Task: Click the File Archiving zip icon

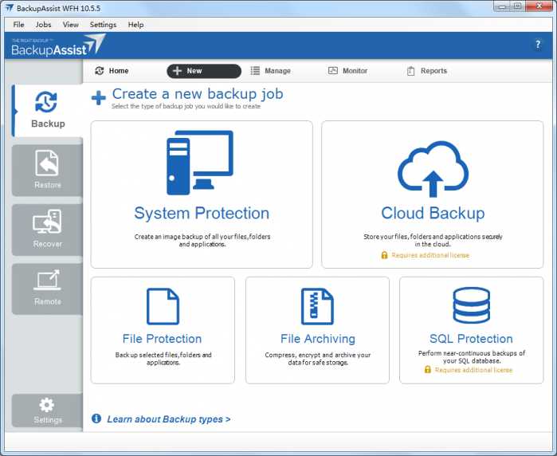Action: click(x=317, y=306)
